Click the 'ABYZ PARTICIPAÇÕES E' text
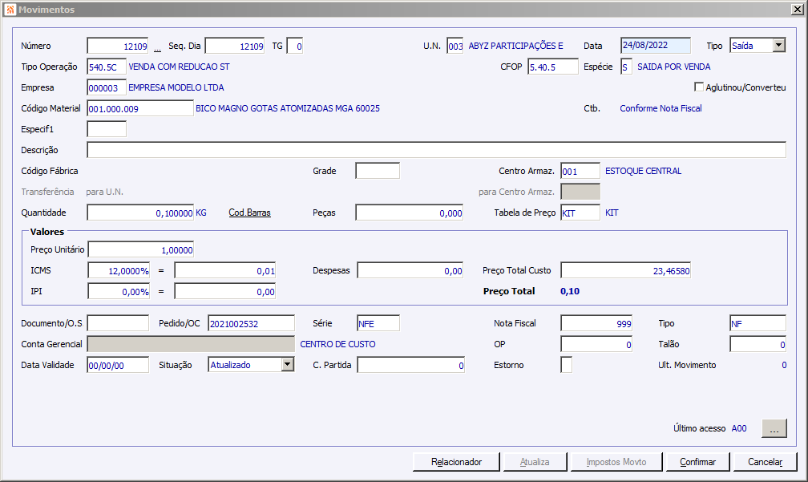 click(516, 46)
